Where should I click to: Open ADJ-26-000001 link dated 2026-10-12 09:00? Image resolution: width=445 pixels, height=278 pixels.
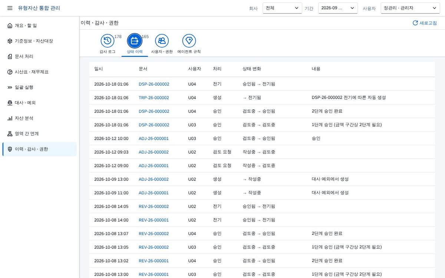[x=154, y=166]
